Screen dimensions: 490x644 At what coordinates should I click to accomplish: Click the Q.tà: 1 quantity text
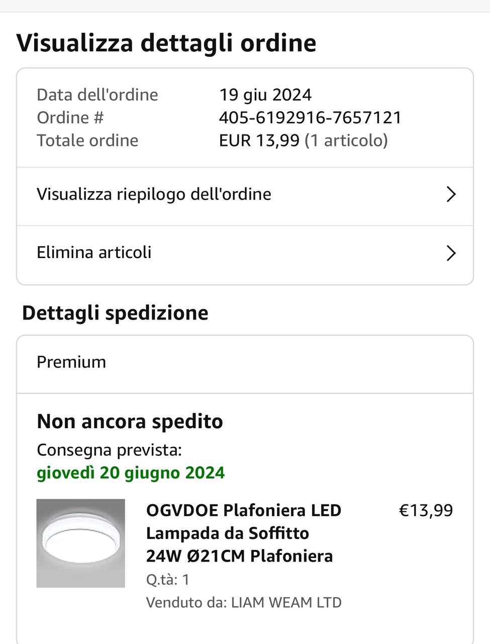(168, 580)
